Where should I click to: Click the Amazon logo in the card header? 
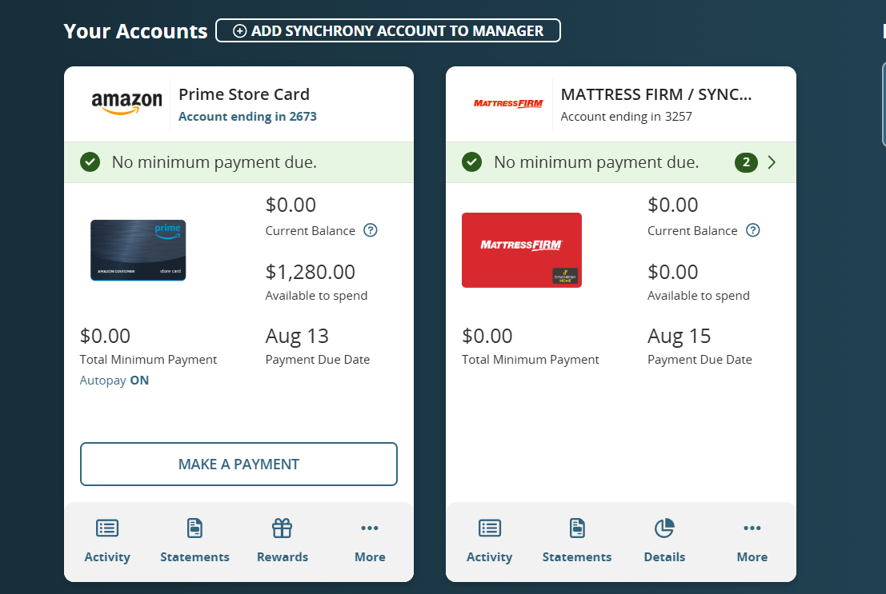click(x=126, y=103)
